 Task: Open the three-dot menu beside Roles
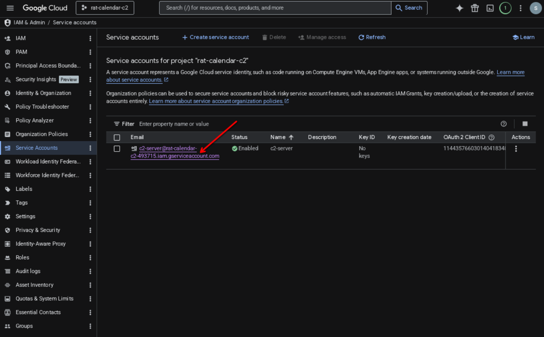click(x=90, y=257)
